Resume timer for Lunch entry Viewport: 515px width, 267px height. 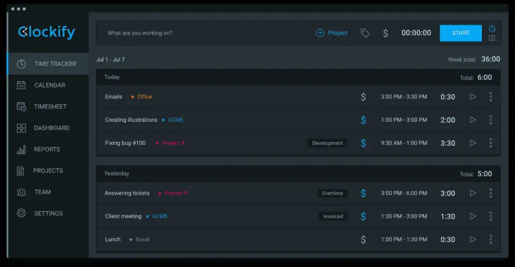pos(473,239)
